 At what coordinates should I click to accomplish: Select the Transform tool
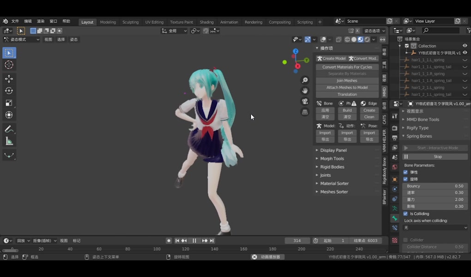tap(9, 115)
